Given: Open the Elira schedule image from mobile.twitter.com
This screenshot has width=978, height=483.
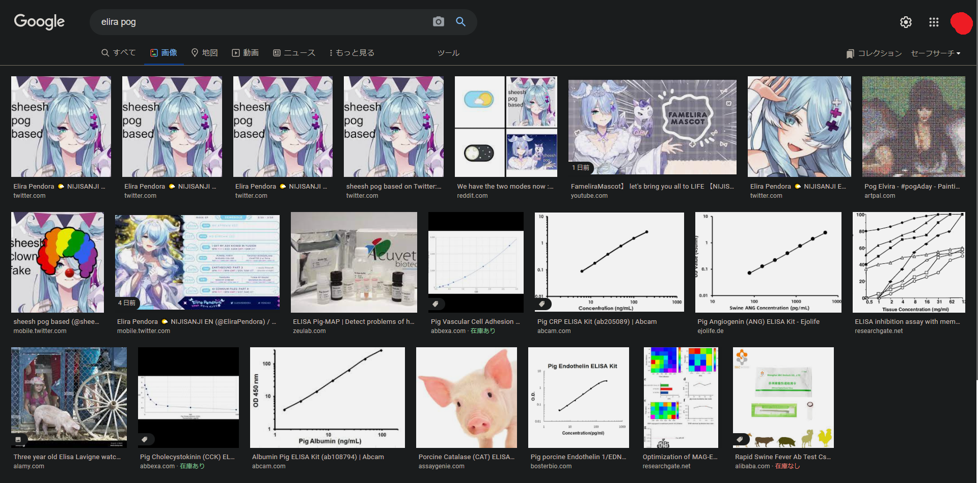Looking at the screenshot, I should point(197,262).
